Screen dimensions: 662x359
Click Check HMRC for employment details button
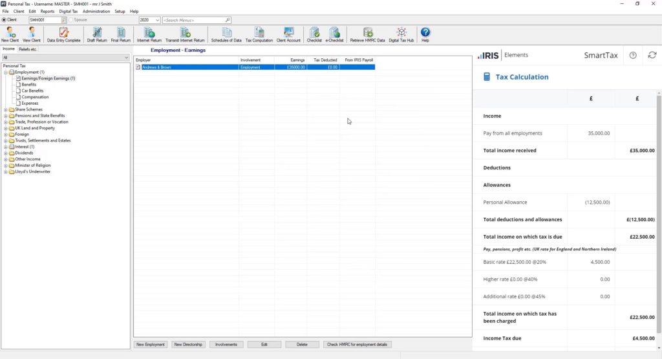357,345
